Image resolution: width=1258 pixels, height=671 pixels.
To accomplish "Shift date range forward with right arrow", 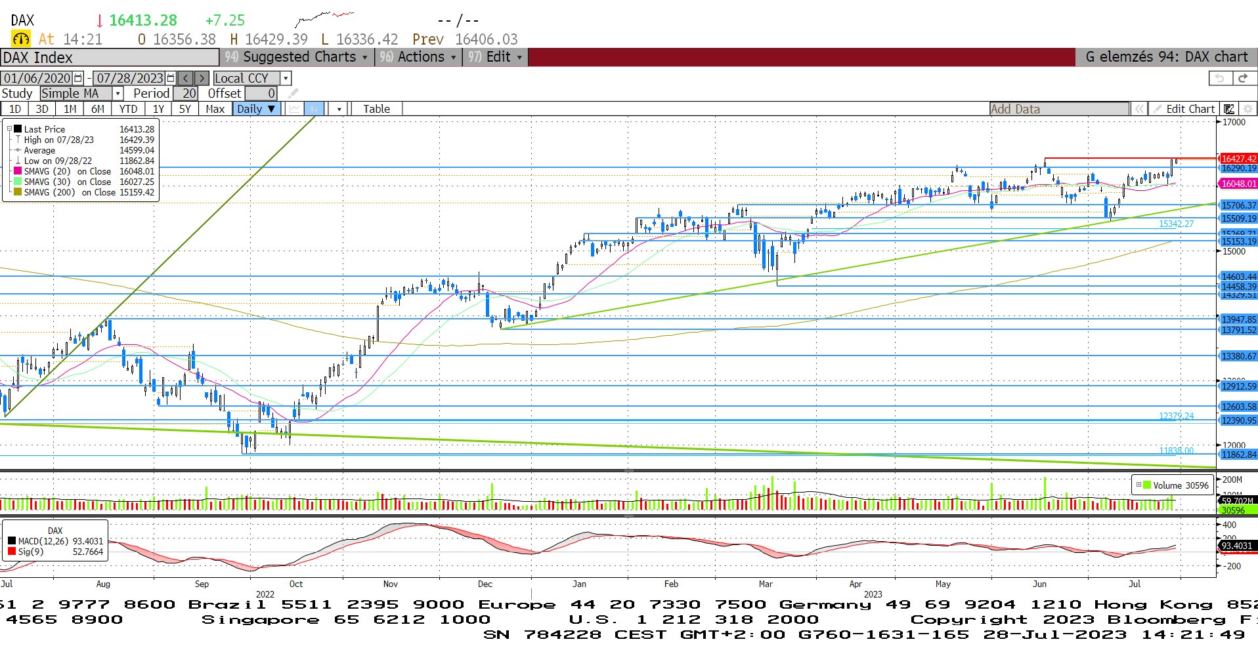I will 202,78.
